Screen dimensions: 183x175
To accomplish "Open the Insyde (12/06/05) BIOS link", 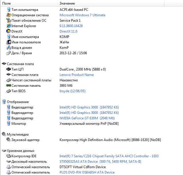I will pos(72,91).
